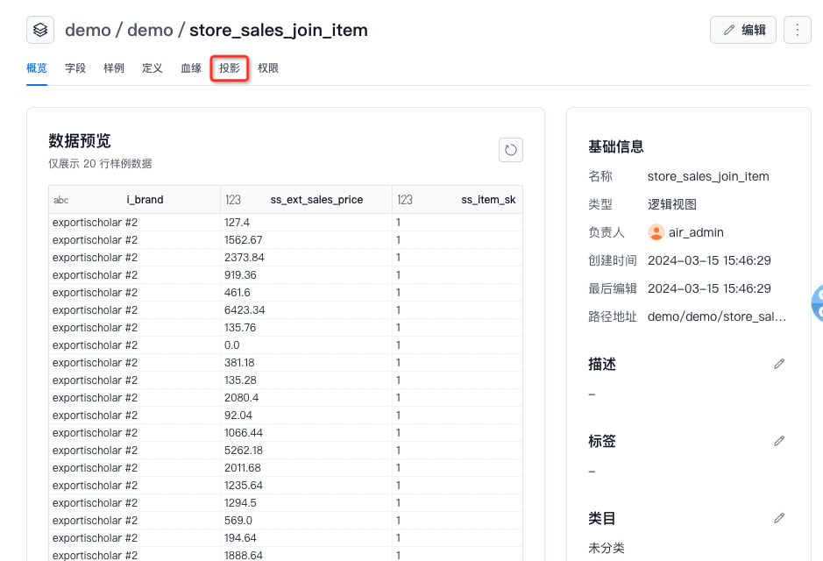Open the 定义 definition tab
Image resolution: width=823 pixels, height=561 pixels.
(x=153, y=68)
